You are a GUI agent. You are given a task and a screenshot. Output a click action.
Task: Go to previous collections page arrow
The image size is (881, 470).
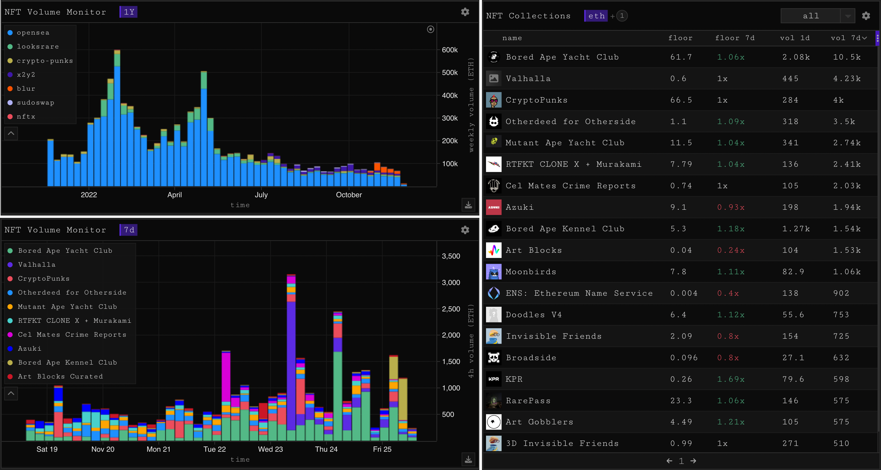pyautogui.click(x=669, y=461)
